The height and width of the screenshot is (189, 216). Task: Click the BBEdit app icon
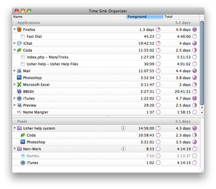19,91
